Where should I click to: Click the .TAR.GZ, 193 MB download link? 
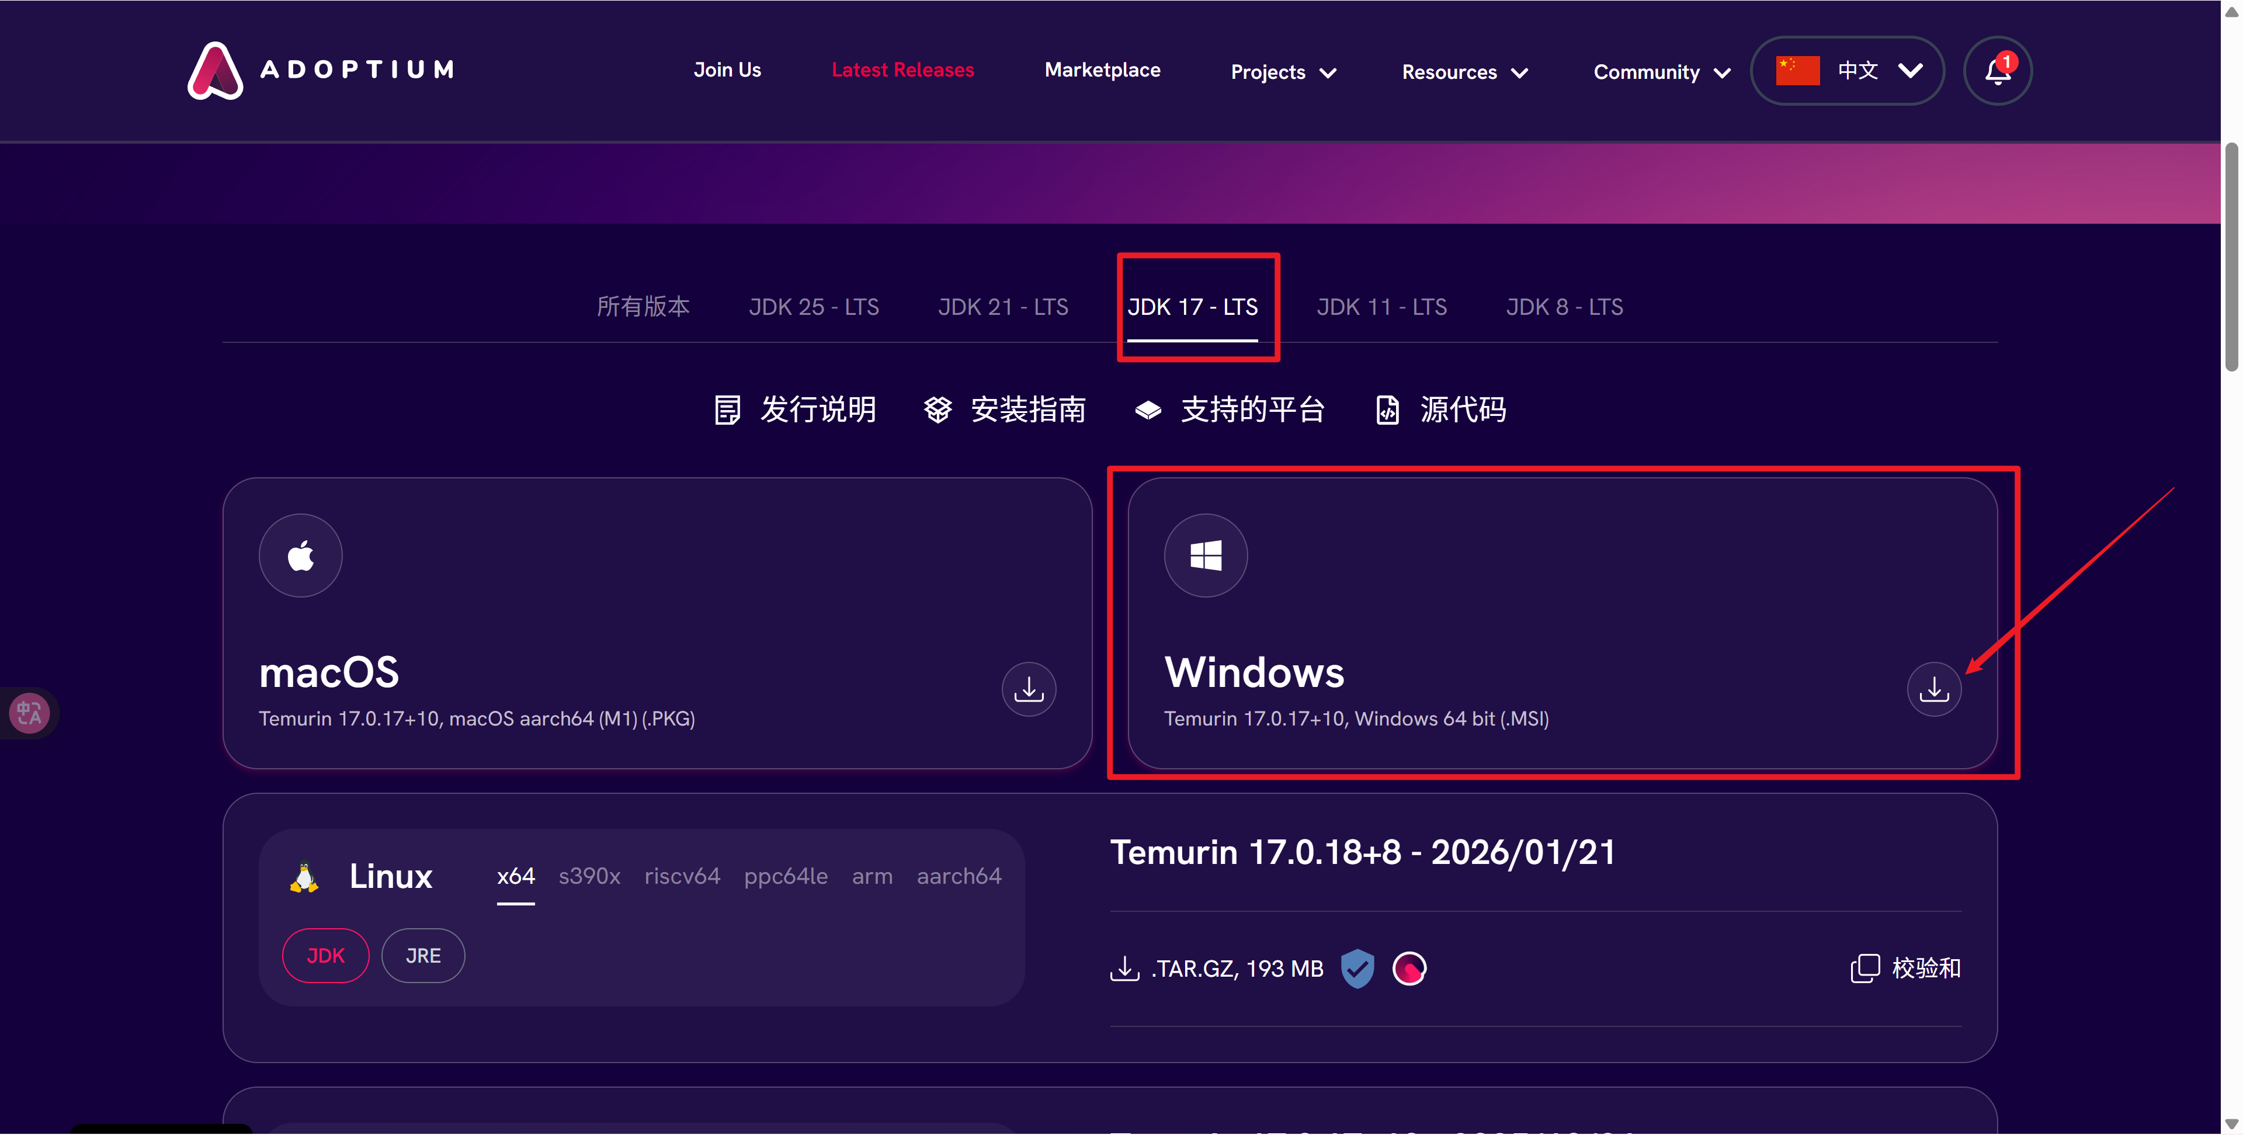[x=1216, y=969]
